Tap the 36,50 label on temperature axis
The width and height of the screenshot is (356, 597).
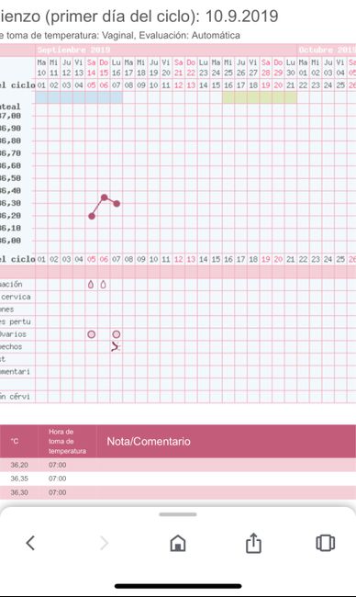pyautogui.click(x=10, y=178)
